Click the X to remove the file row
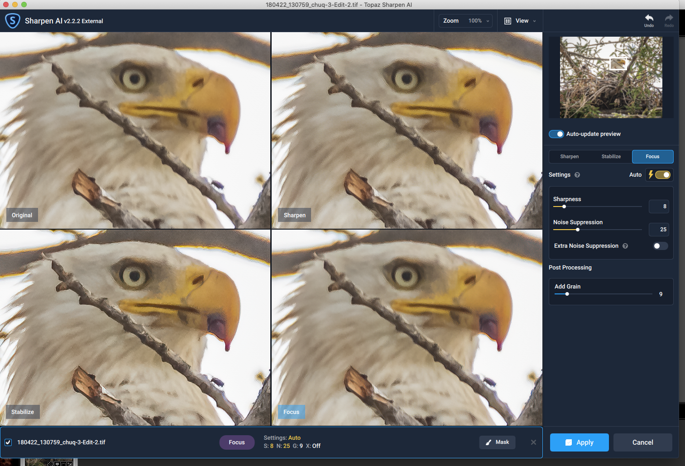This screenshot has width=685, height=466. point(533,442)
